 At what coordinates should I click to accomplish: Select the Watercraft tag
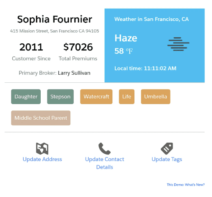[96, 97]
